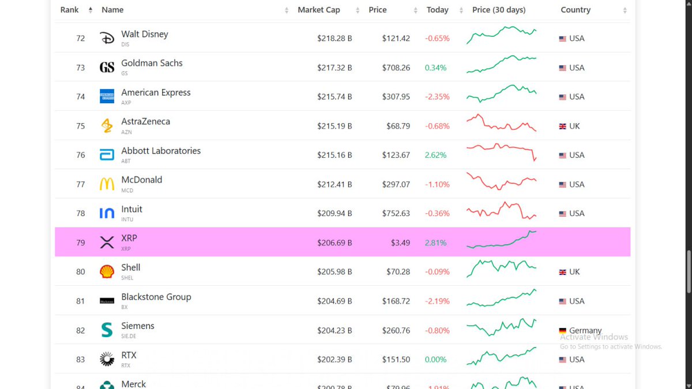The width and height of the screenshot is (692, 389).
Task: Open the RTX company link
Action: (x=129, y=355)
